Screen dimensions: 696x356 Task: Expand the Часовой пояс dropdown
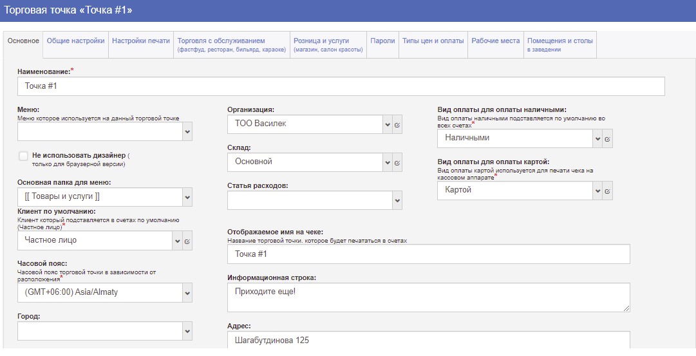pyautogui.click(x=187, y=293)
